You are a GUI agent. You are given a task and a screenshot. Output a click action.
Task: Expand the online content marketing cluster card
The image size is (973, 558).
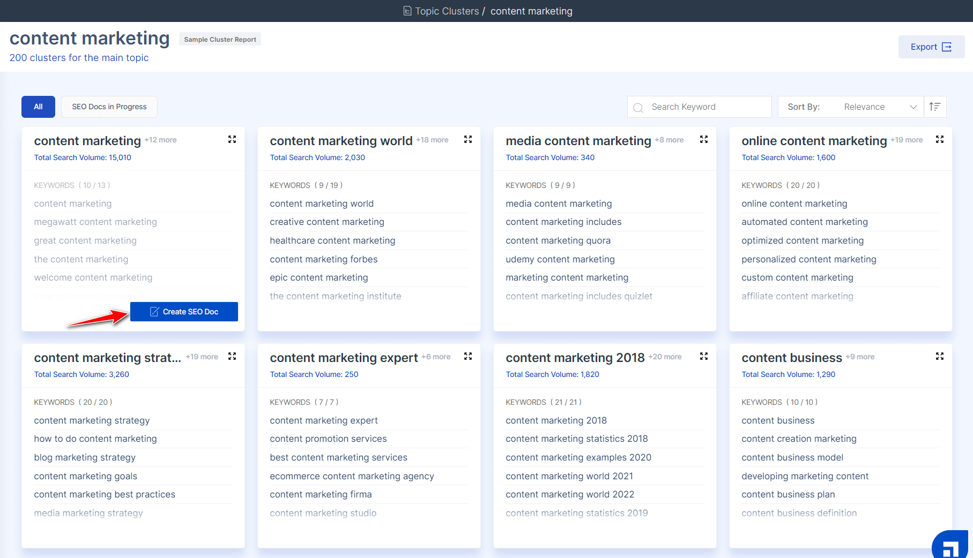[x=940, y=139]
